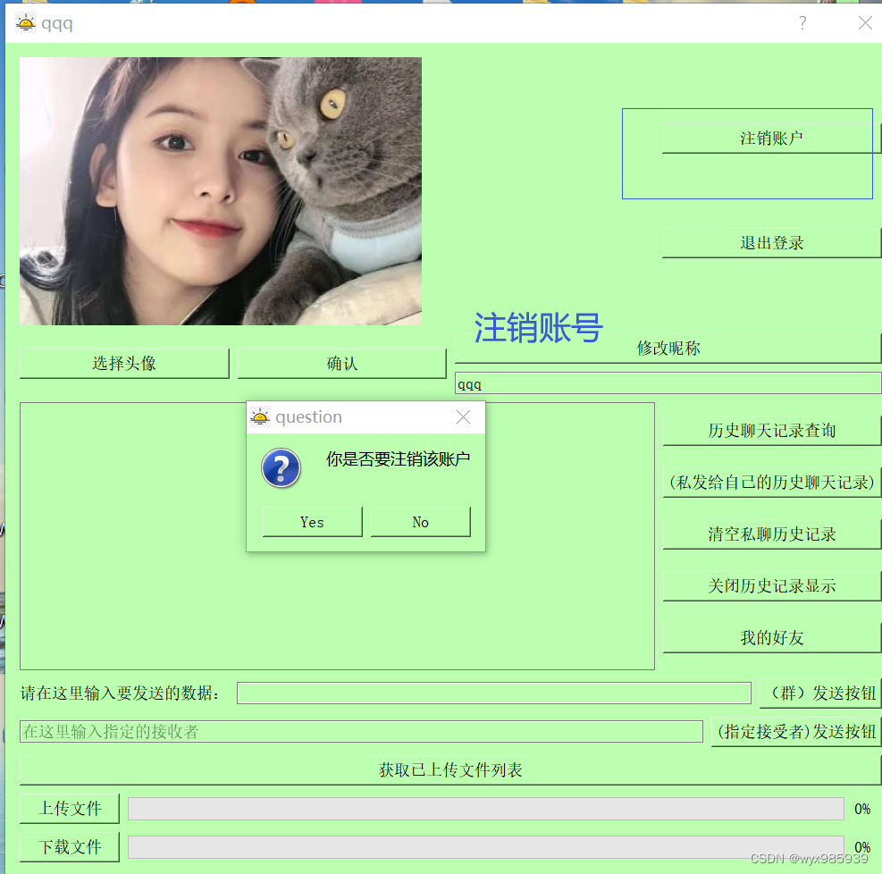Image resolution: width=882 pixels, height=874 pixels.
Task: Close the question dialog
Action: [463, 416]
